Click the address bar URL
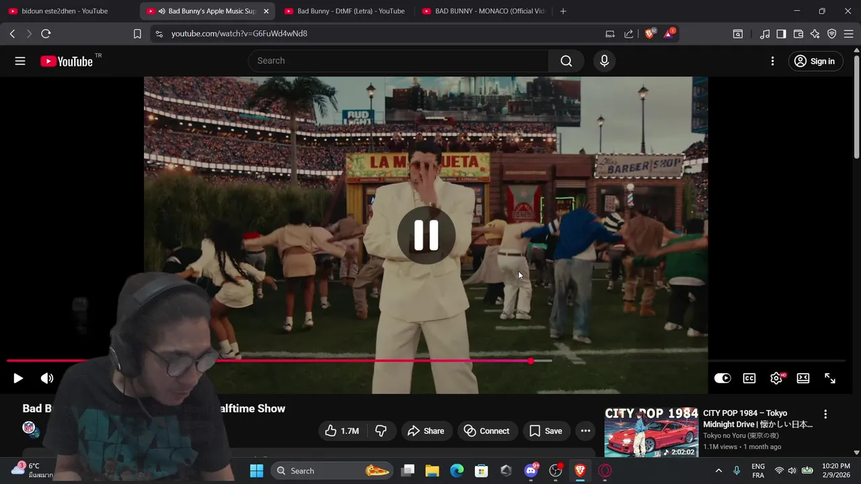The image size is (861, 484). click(x=239, y=34)
